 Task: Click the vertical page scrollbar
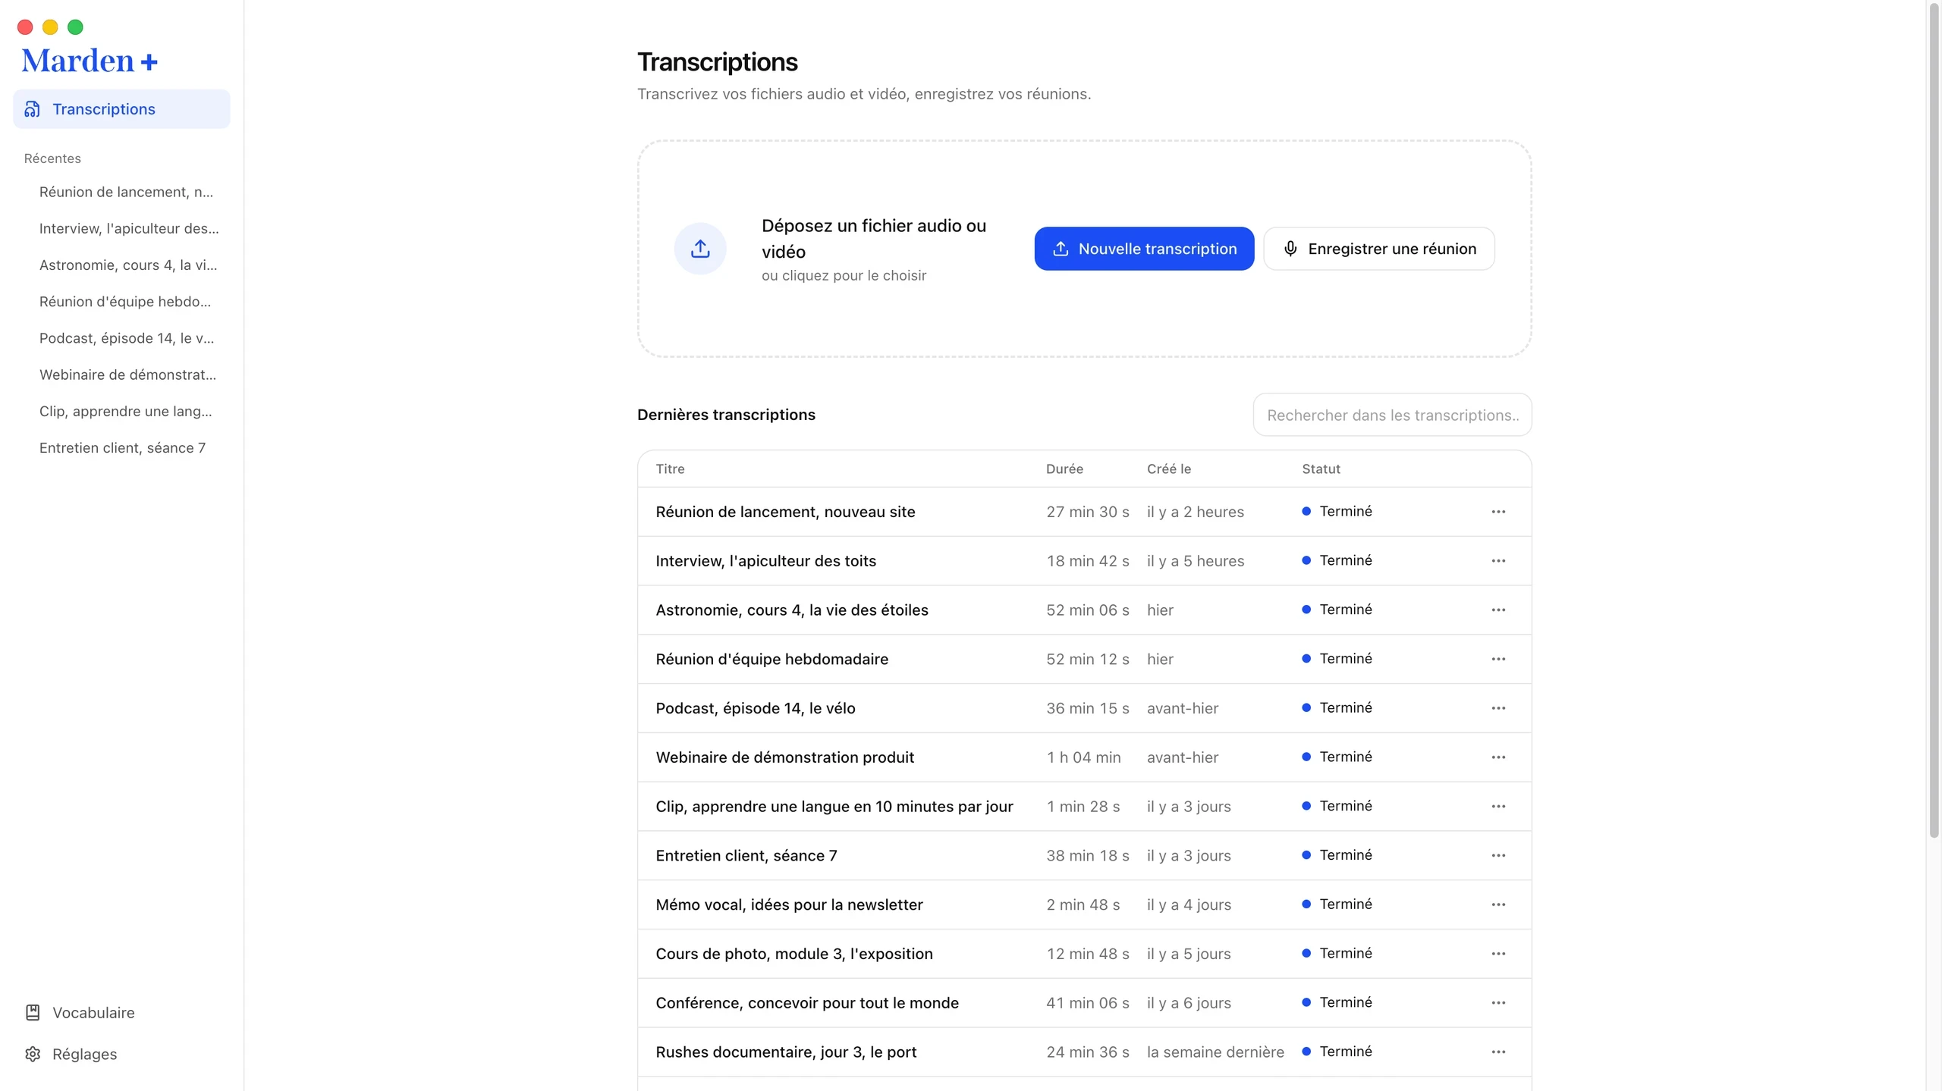tap(1934, 421)
